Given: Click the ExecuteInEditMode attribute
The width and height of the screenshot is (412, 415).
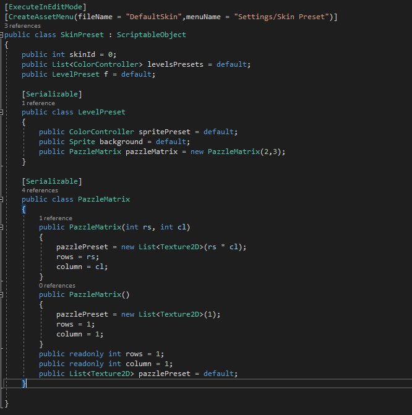Looking at the screenshot, I should click(45, 7).
